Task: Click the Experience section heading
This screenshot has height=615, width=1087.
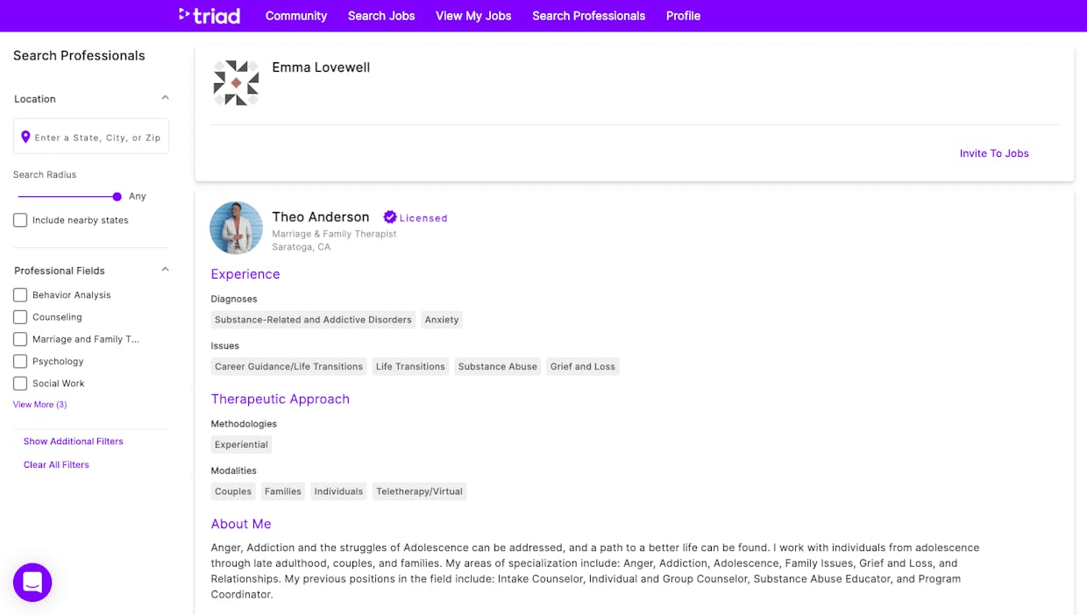Action: [x=245, y=274]
